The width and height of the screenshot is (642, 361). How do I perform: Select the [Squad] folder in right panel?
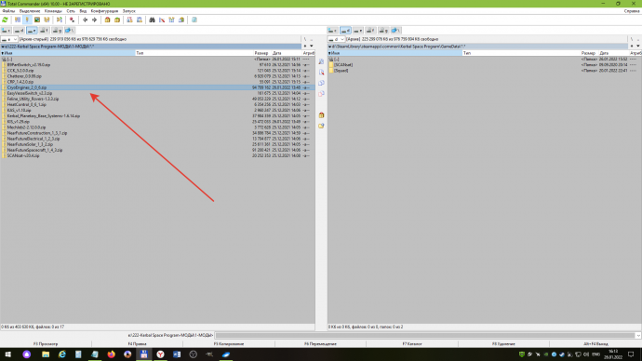coord(485,71)
